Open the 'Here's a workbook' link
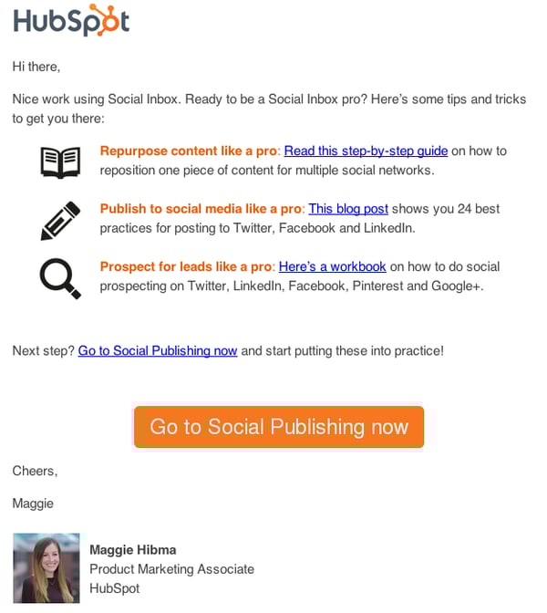 click(x=332, y=266)
